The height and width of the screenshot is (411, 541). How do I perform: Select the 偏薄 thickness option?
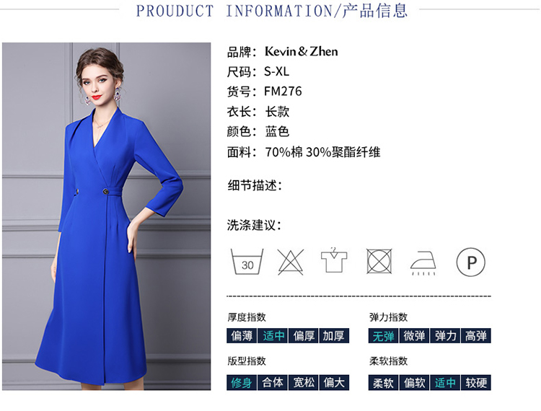(x=242, y=336)
